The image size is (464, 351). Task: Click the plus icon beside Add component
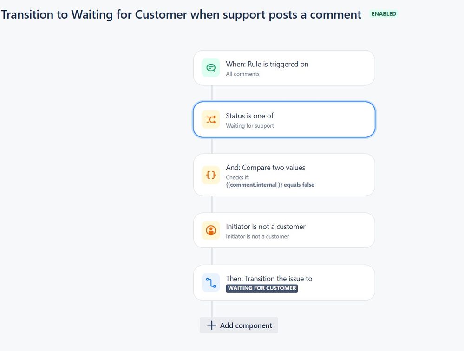point(212,325)
